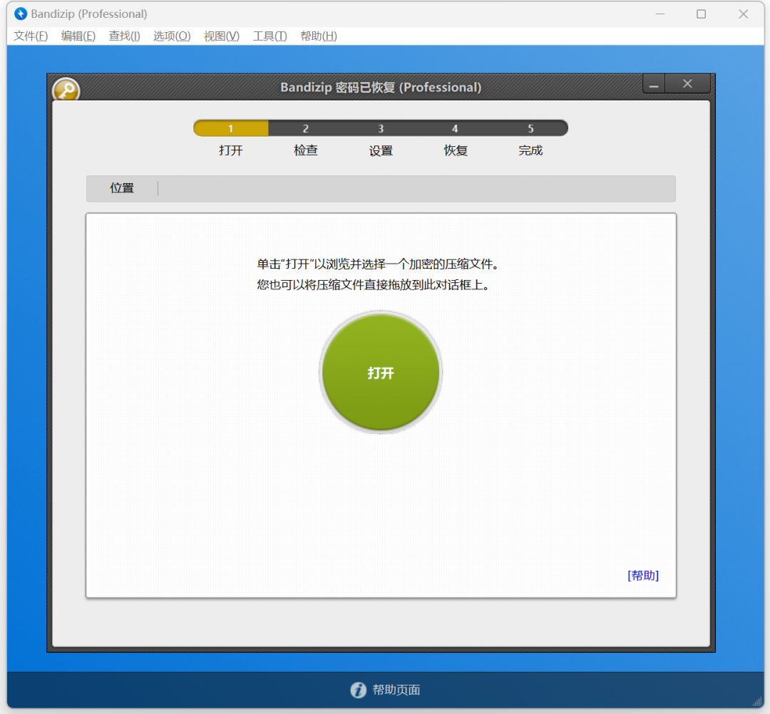This screenshot has height=714, width=770.
Task: Select step 2 检查 in progress bar
Action: pyautogui.click(x=305, y=128)
